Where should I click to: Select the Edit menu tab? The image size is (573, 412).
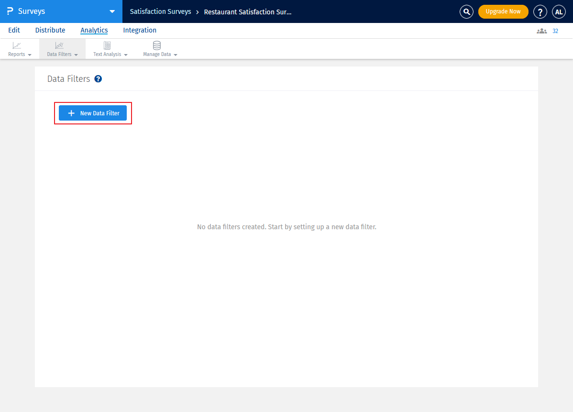[14, 30]
